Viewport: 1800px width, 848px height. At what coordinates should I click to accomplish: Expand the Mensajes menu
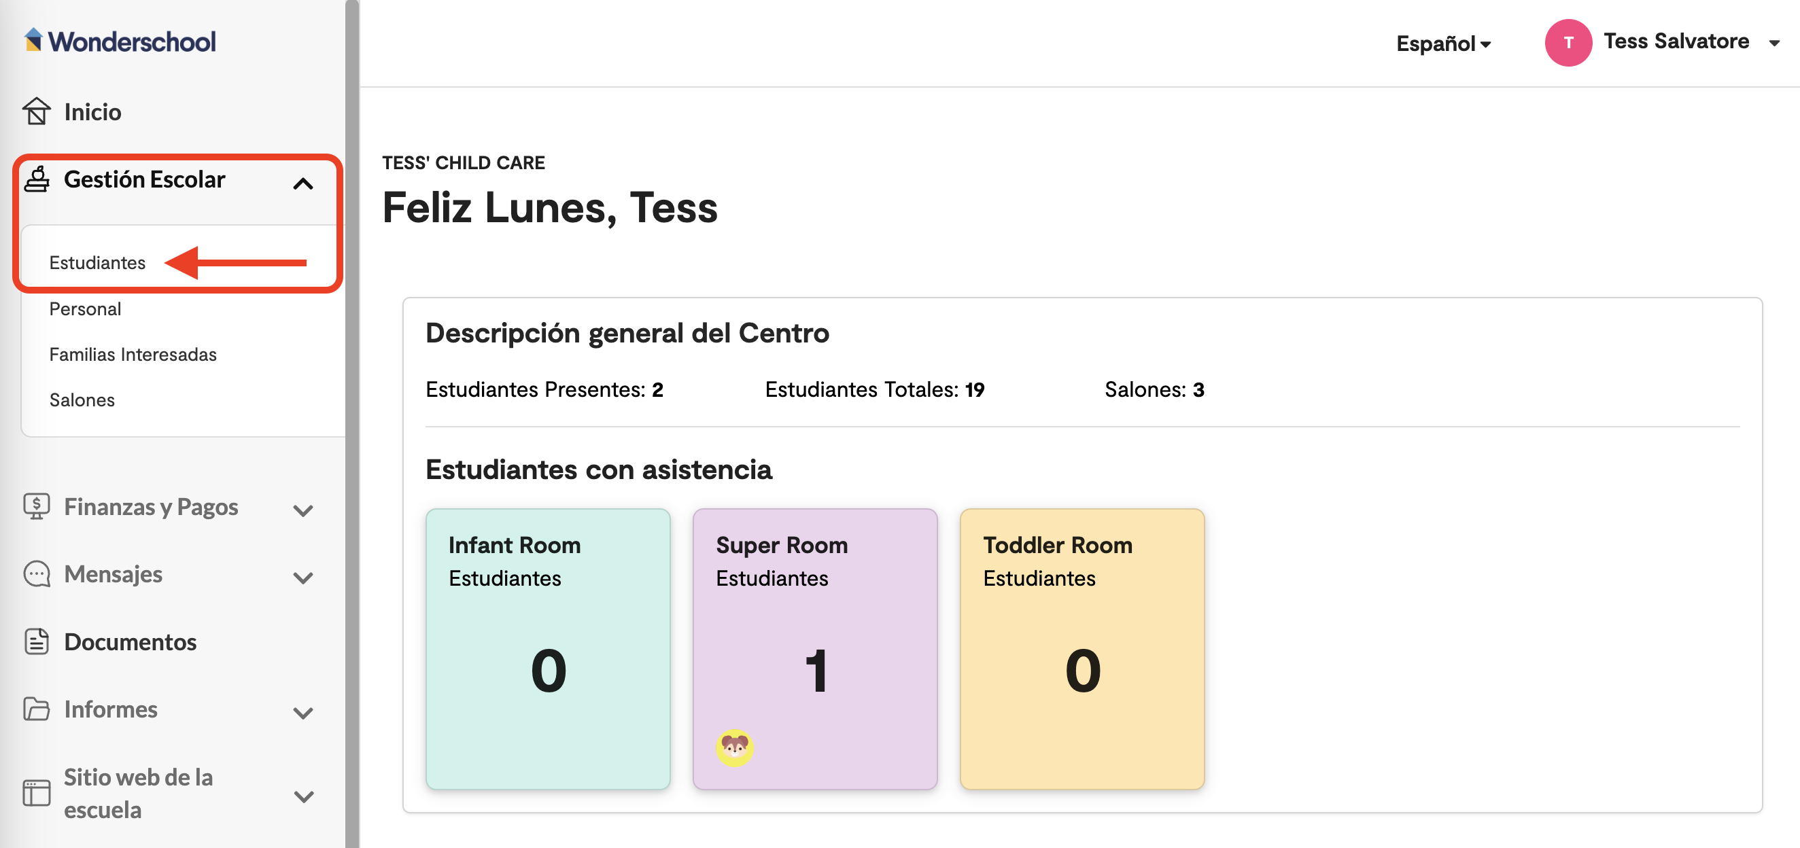click(302, 578)
